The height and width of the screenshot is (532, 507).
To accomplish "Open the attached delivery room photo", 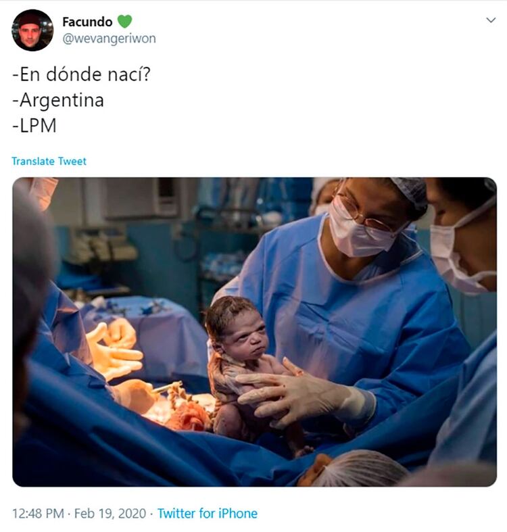I will coord(255,332).
